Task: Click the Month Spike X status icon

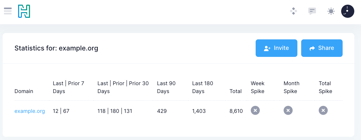Action: point(288,111)
